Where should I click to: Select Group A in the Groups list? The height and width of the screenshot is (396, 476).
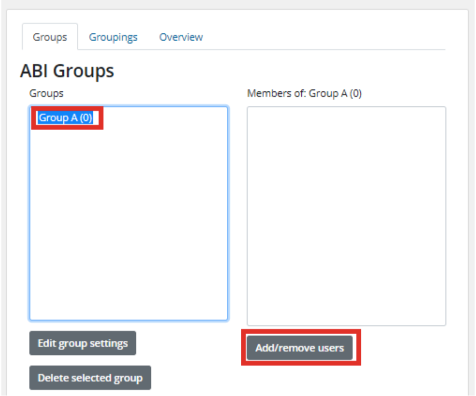click(x=66, y=118)
